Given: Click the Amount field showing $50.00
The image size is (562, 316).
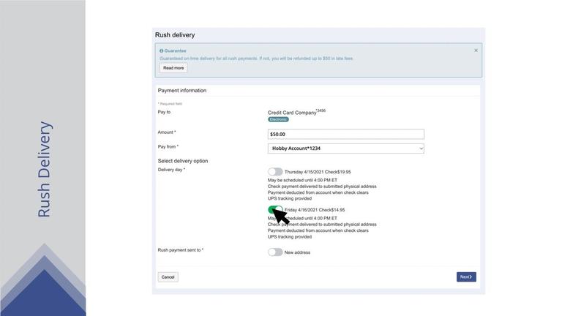Looking at the screenshot, I should 345,135.
